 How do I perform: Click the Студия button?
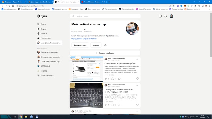click(96, 45)
